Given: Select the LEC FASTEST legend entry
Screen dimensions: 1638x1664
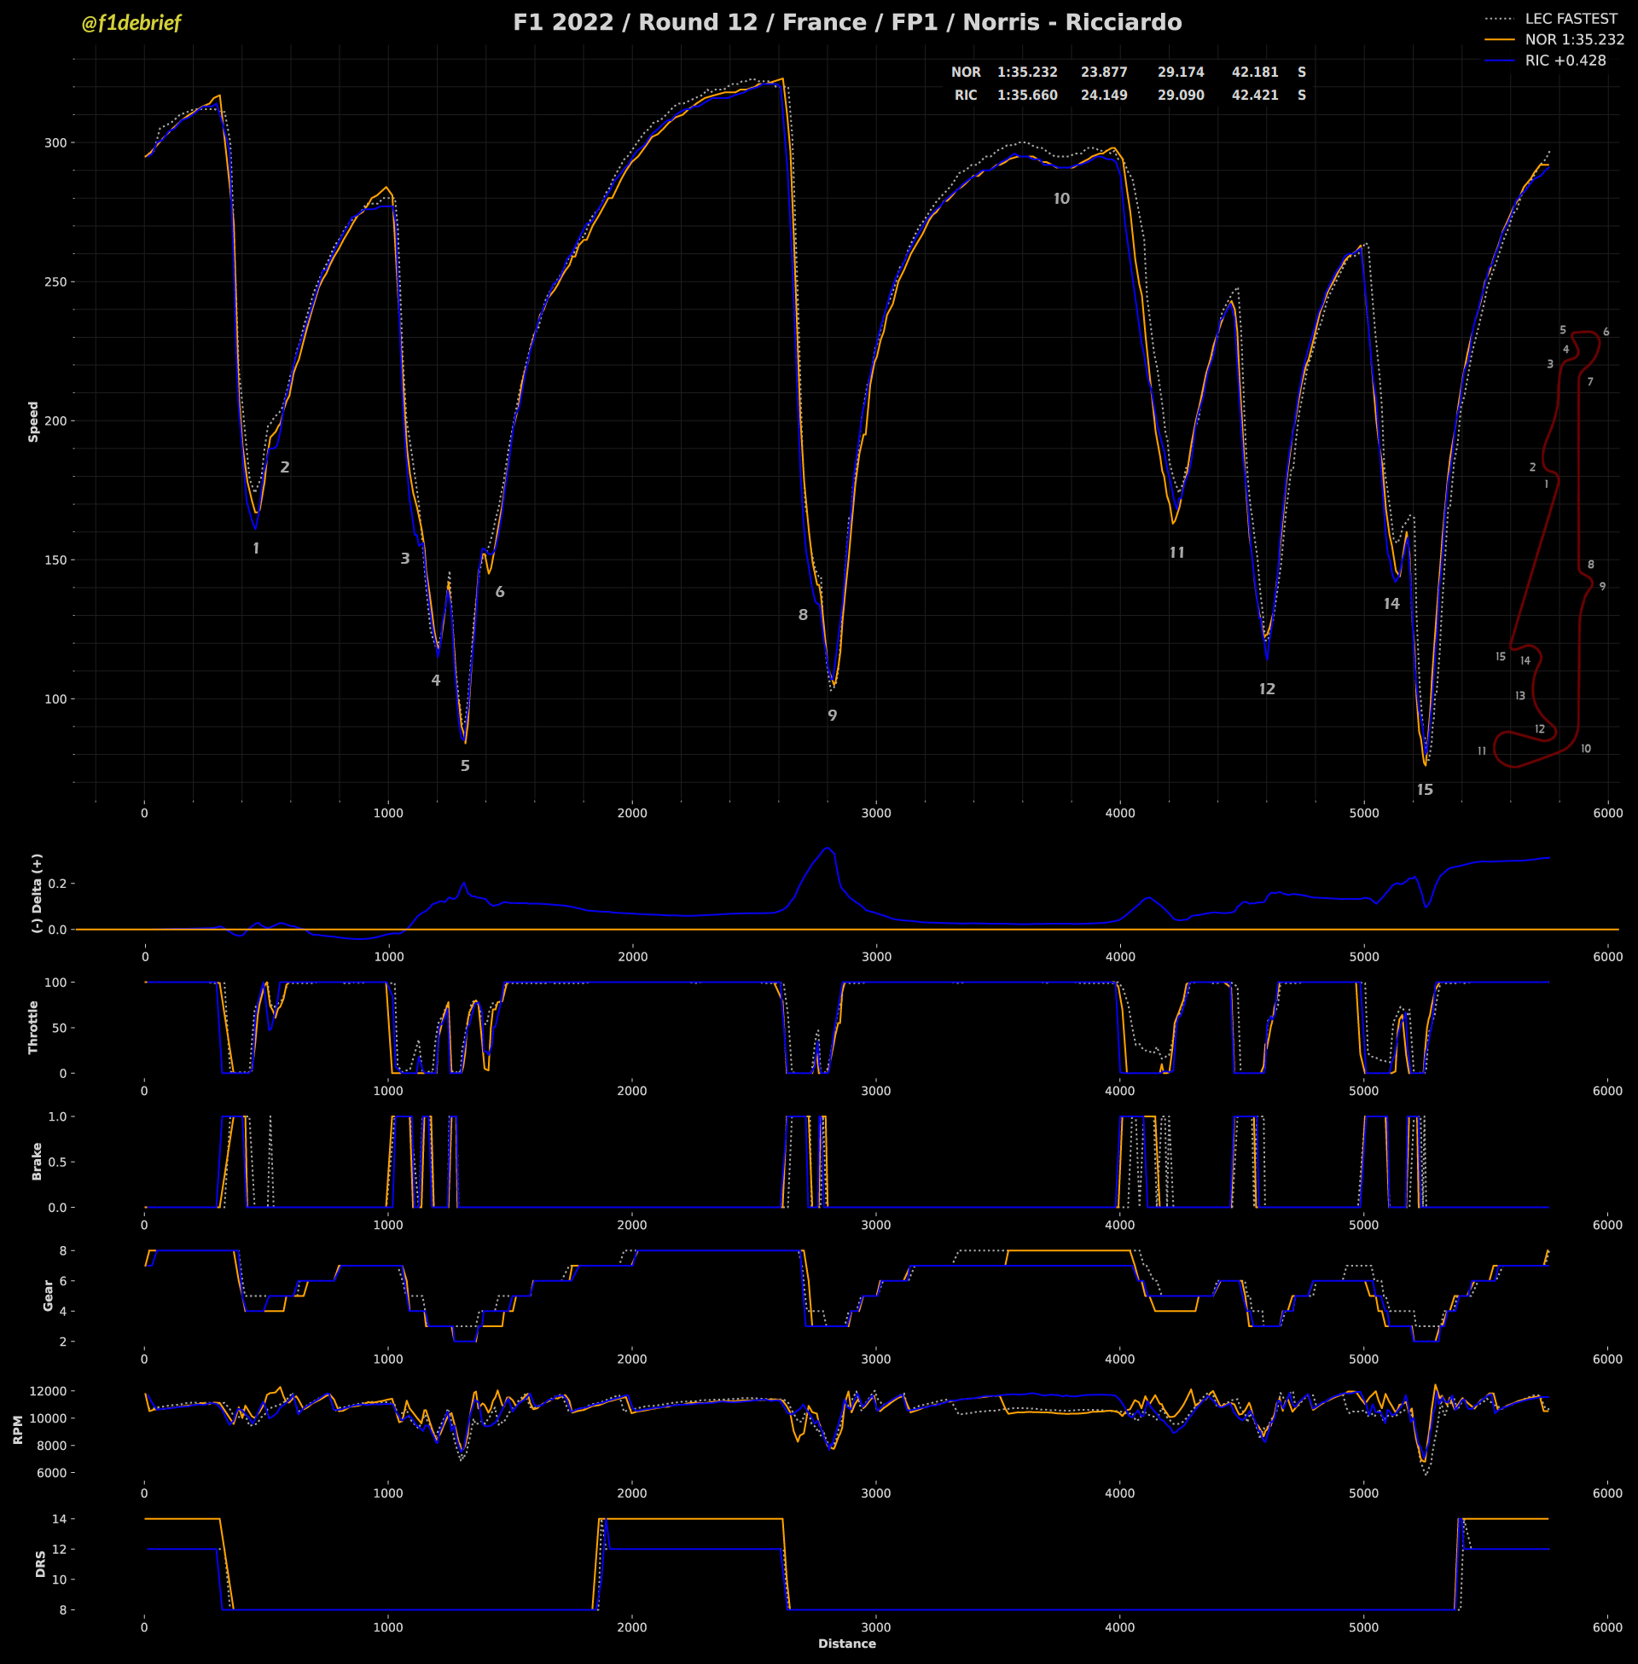Looking at the screenshot, I should pyautogui.click(x=1570, y=18).
